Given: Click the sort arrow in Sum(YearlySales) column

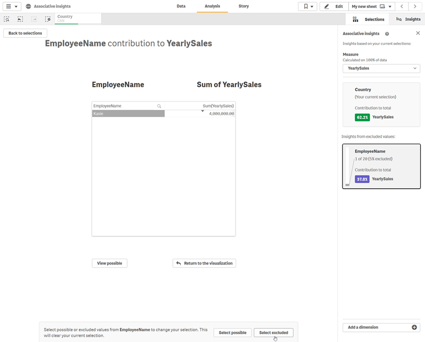Looking at the screenshot, I should point(203,111).
